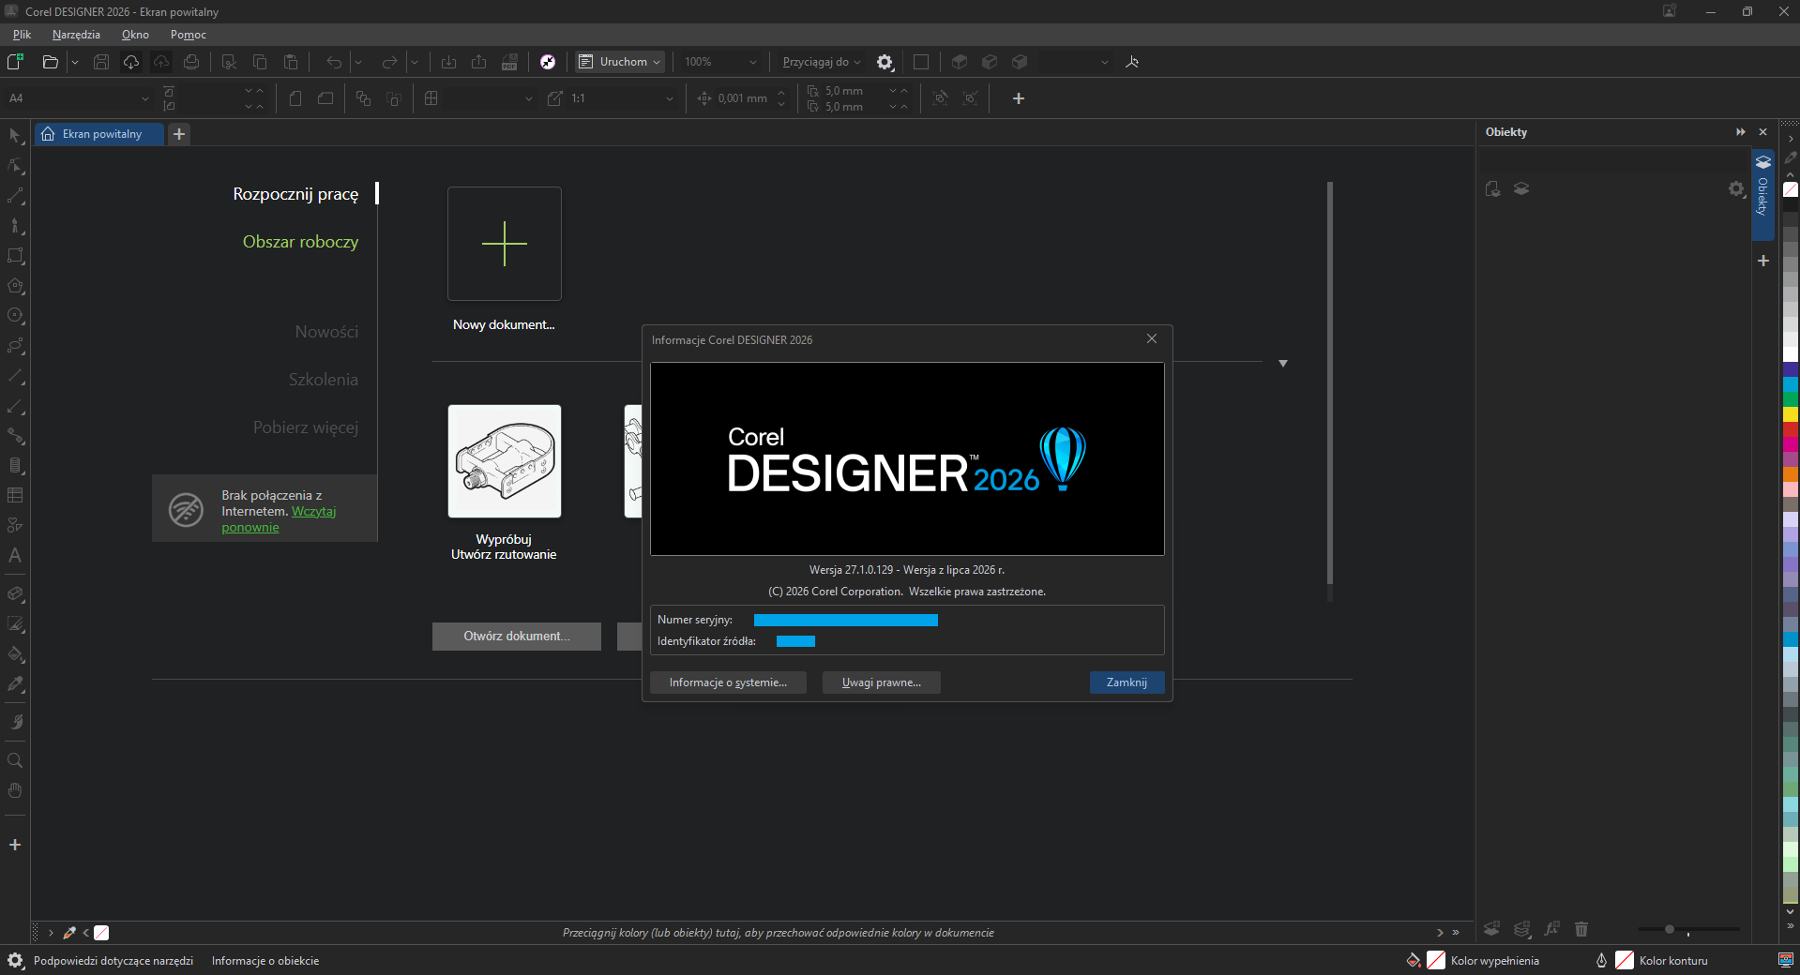This screenshot has width=1800, height=975.
Task: Click the Import icon in the toolbar
Action: tap(448, 62)
